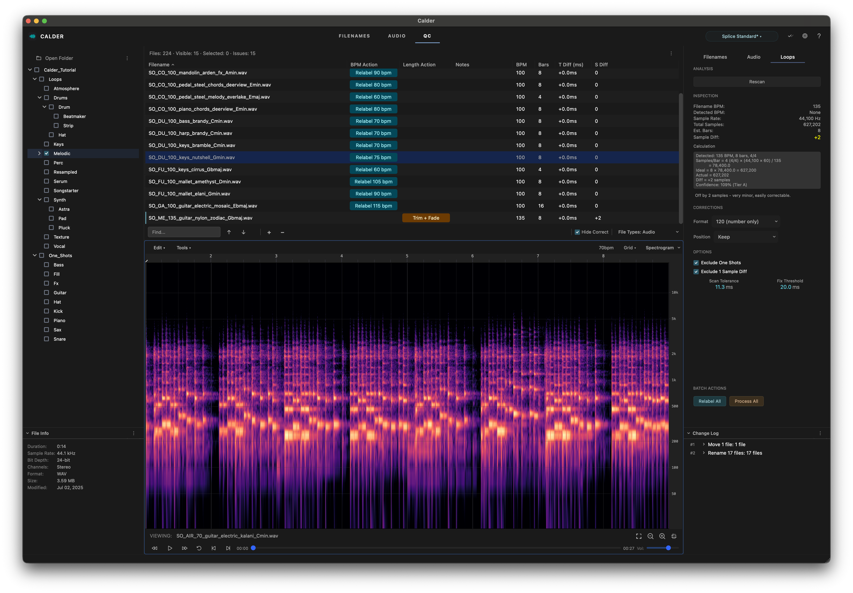Toggle Exclude One Shots option
This screenshot has width=853, height=593.
point(696,263)
